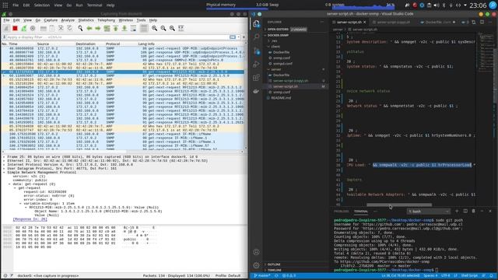This screenshot has width=498, height=280.
Task: Expand the Ethernet II detail row
Action: [4, 161]
